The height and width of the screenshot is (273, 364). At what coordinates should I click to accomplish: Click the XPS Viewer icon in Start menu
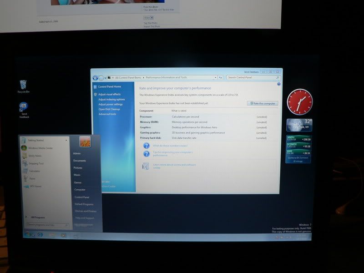coord(26,187)
